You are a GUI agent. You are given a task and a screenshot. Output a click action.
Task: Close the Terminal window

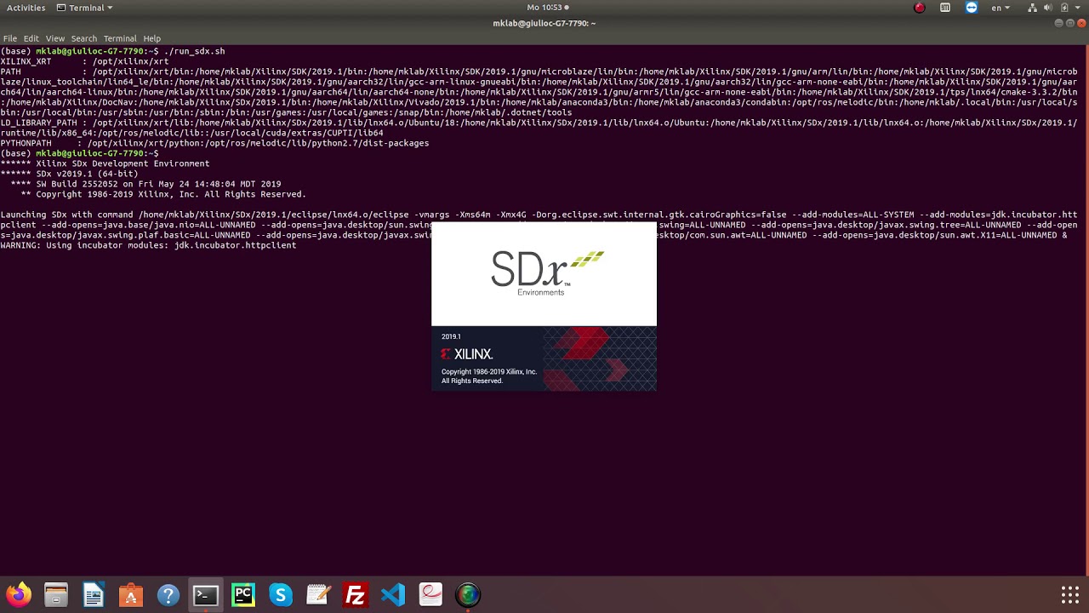click(1082, 23)
